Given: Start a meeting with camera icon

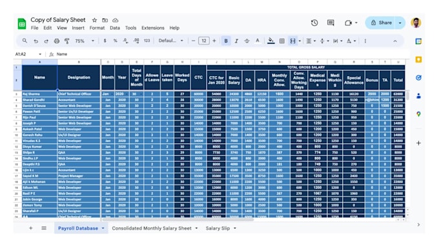Looking at the screenshot, I should (348, 23).
